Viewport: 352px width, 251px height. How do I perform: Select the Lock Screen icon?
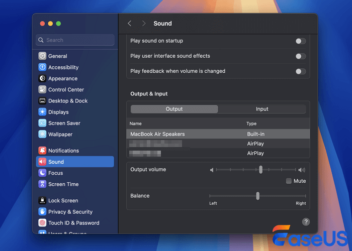pyautogui.click(x=42, y=201)
